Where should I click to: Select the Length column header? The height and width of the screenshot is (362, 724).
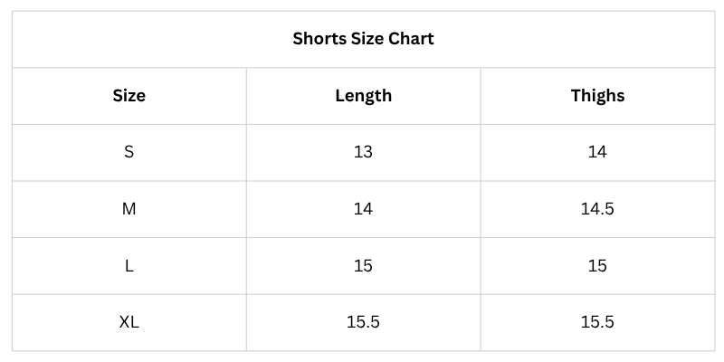click(363, 95)
